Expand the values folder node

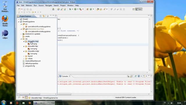click(24, 59)
